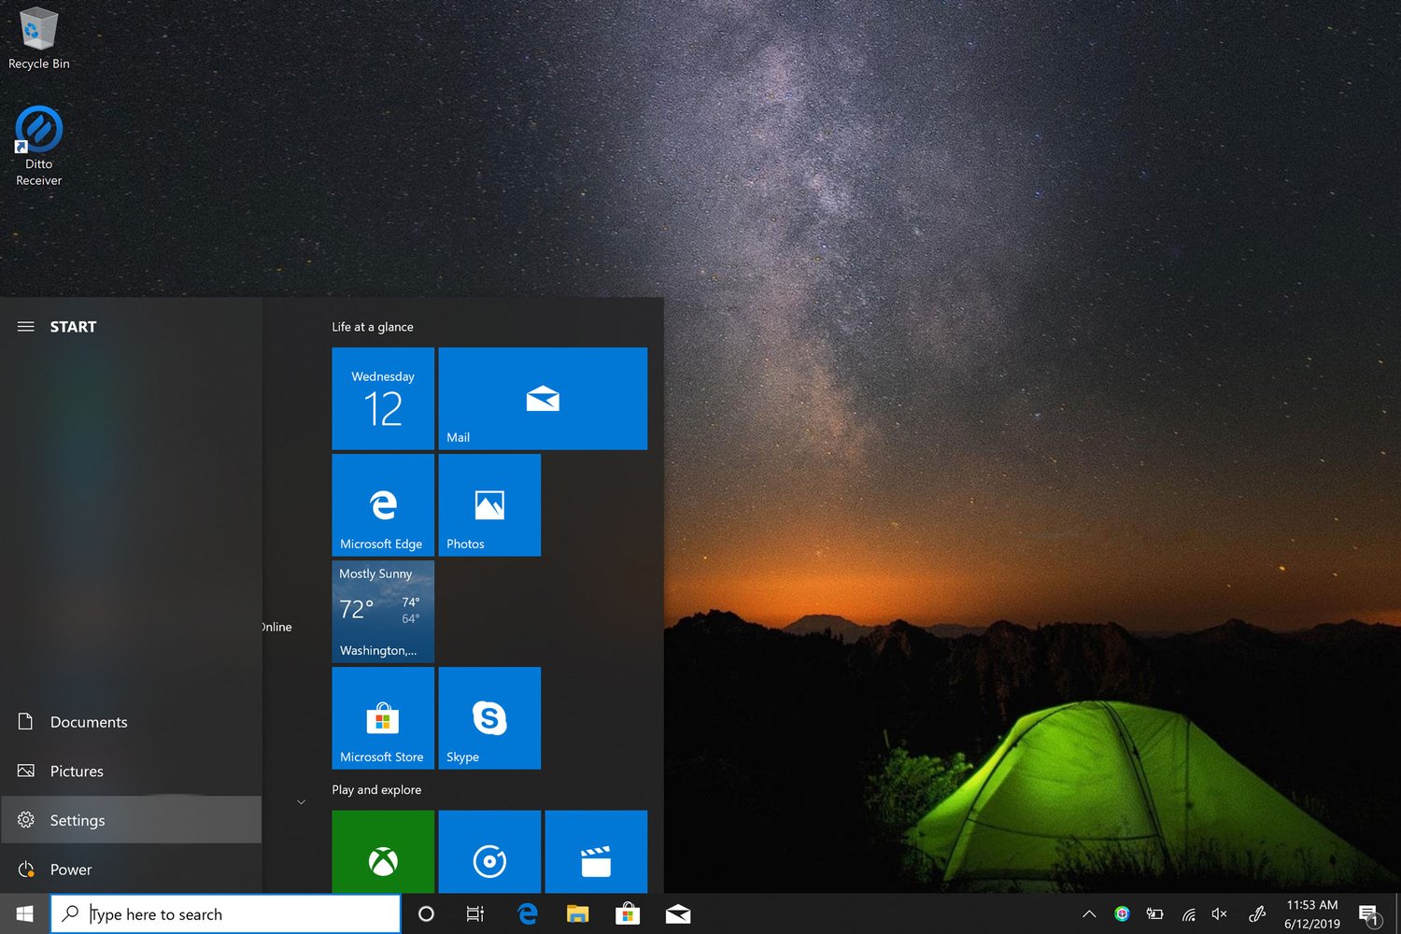Select Settings in the Start menu
1401x934 pixels.
tap(78, 820)
